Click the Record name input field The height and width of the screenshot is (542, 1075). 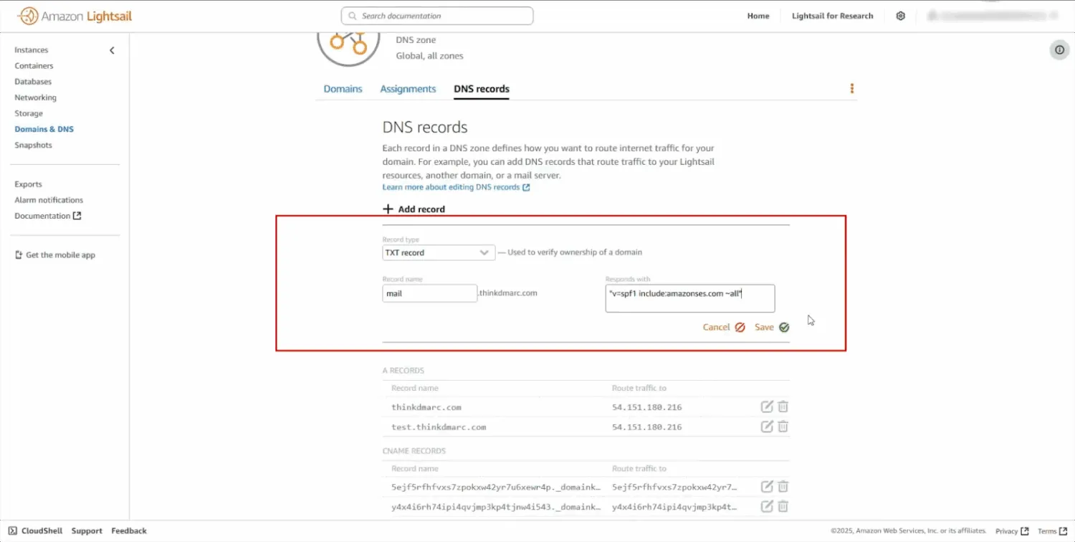tap(430, 293)
